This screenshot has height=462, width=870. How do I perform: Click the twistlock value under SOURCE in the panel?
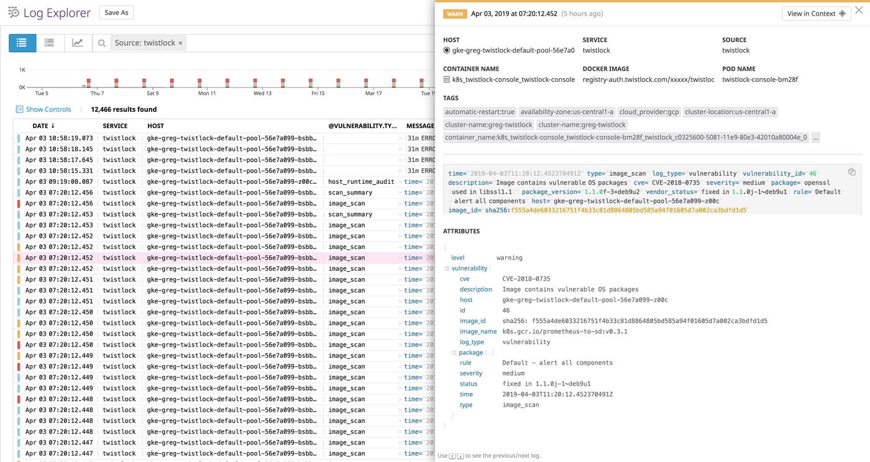coord(736,50)
